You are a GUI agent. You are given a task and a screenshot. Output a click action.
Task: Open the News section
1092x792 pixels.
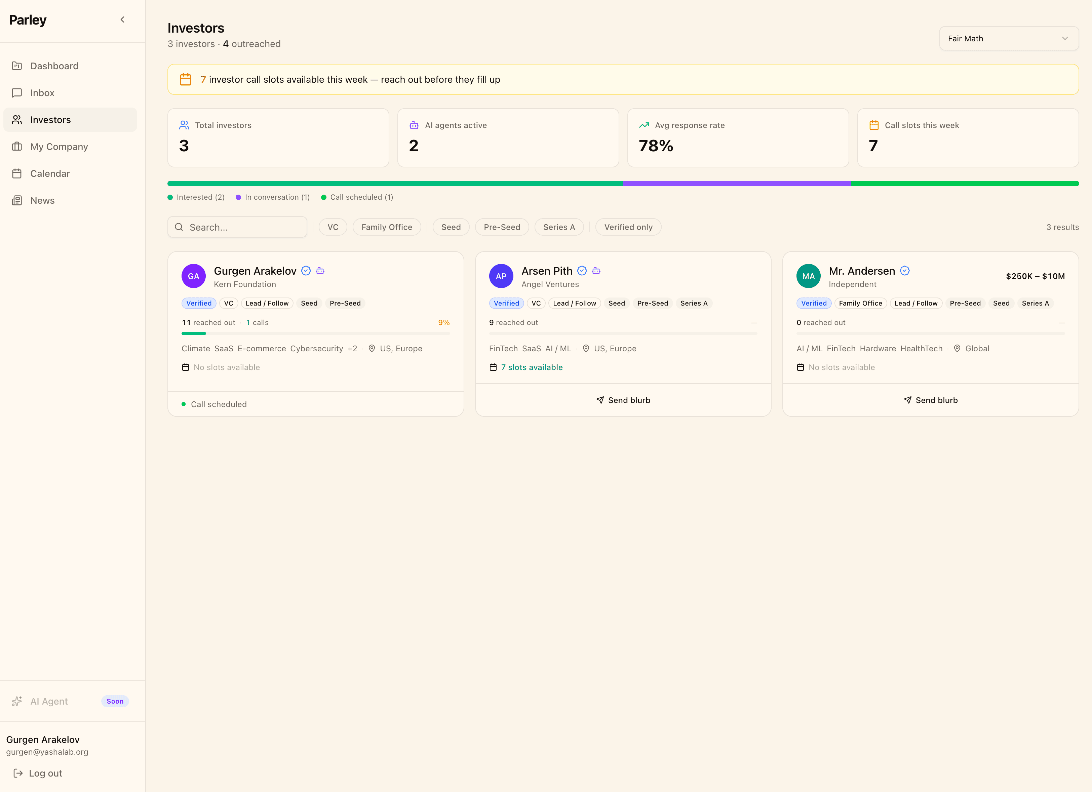pos(42,200)
